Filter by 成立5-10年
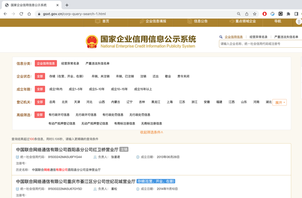The image size is (302, 198). [97, 89]
